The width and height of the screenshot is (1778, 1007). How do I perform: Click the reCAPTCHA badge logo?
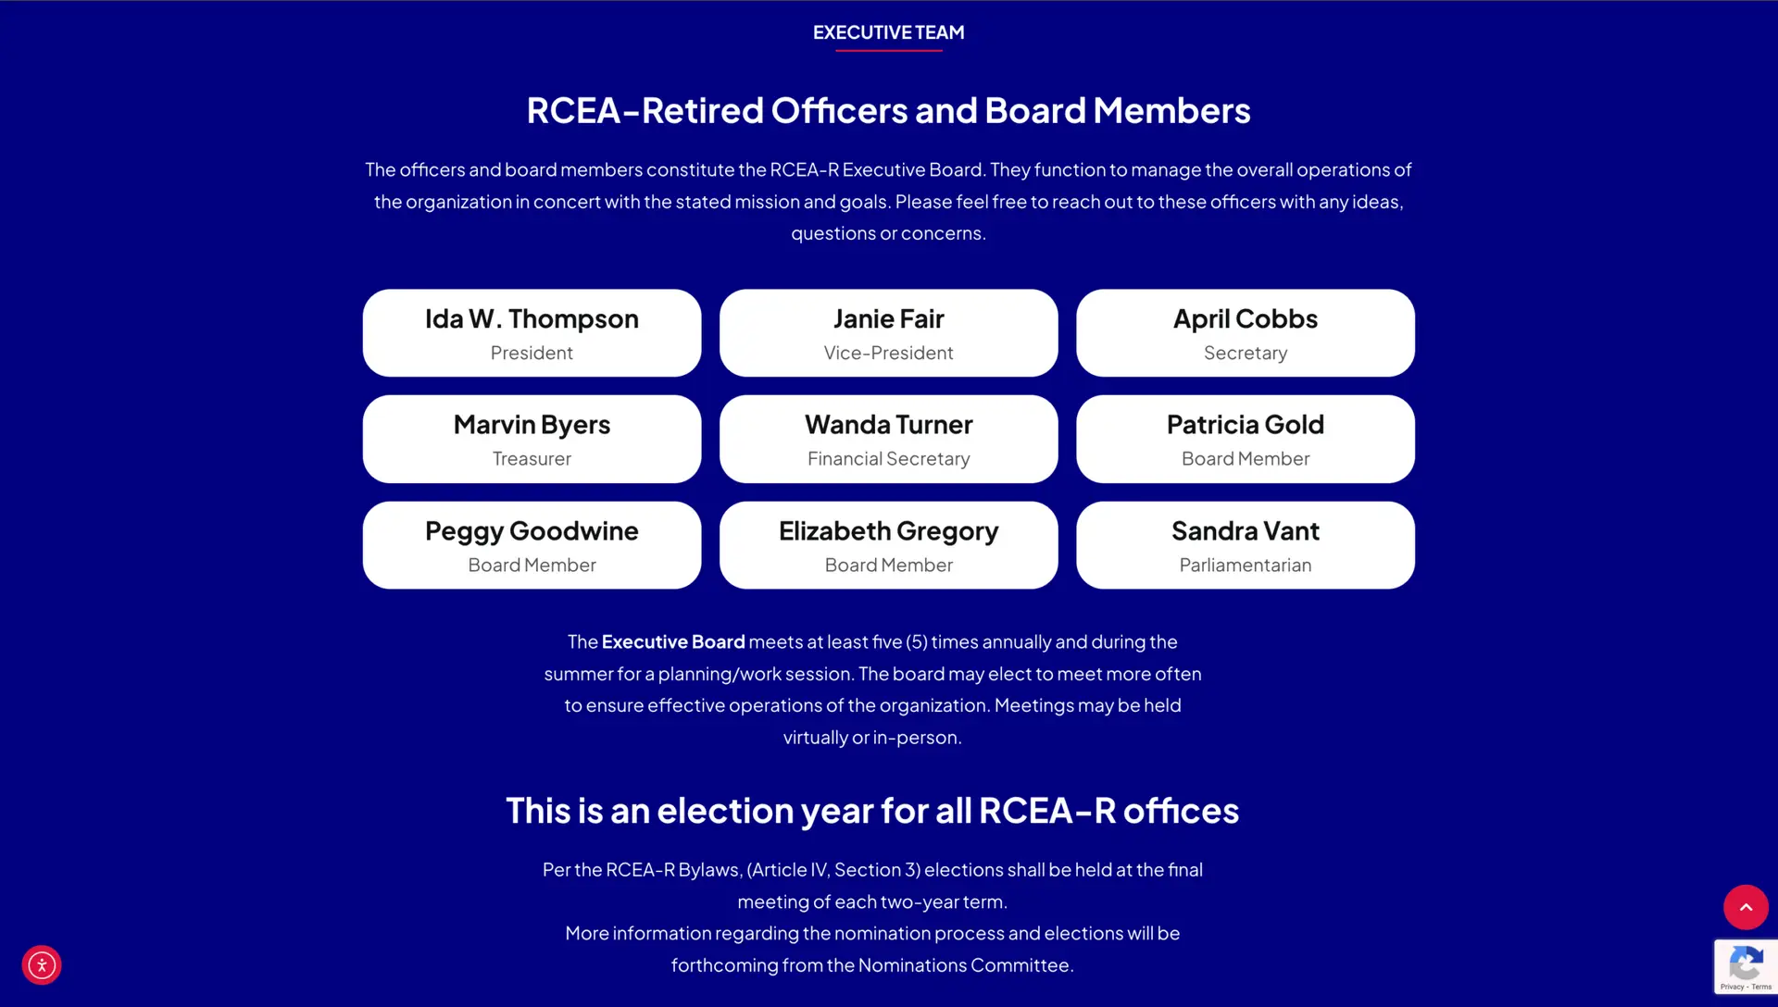pos(1746,963)
